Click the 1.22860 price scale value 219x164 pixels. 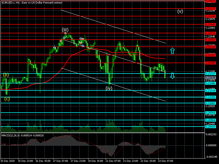[x=211, y=28]
